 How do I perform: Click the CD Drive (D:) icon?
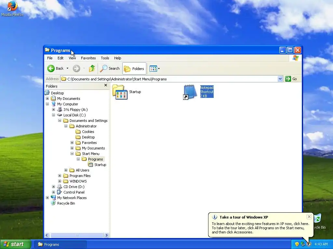tap(60, 186)
